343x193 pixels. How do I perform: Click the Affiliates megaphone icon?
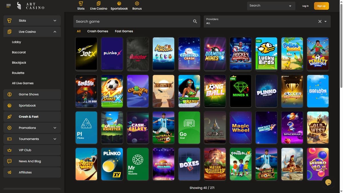pos(9,172)
